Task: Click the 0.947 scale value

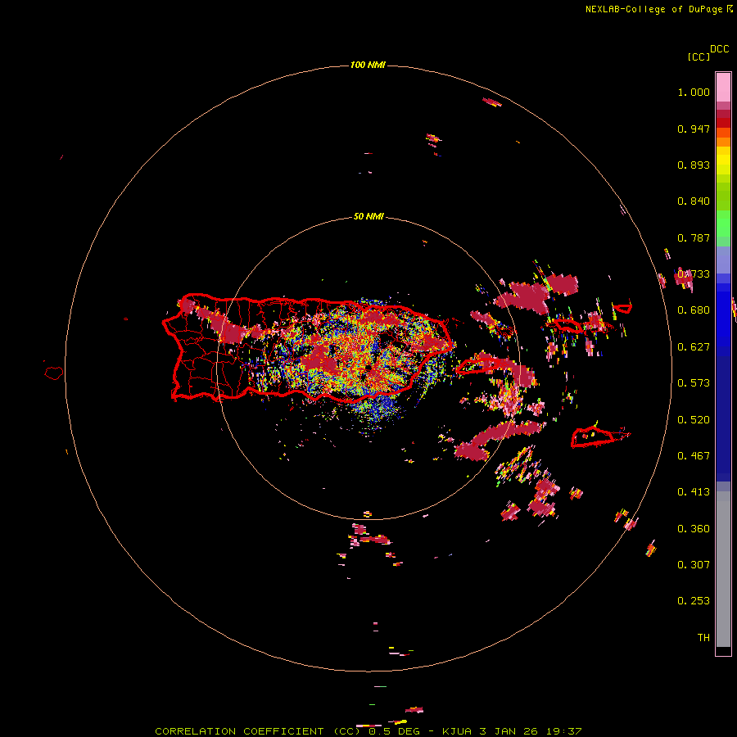Action: click(x=694, y=129)
